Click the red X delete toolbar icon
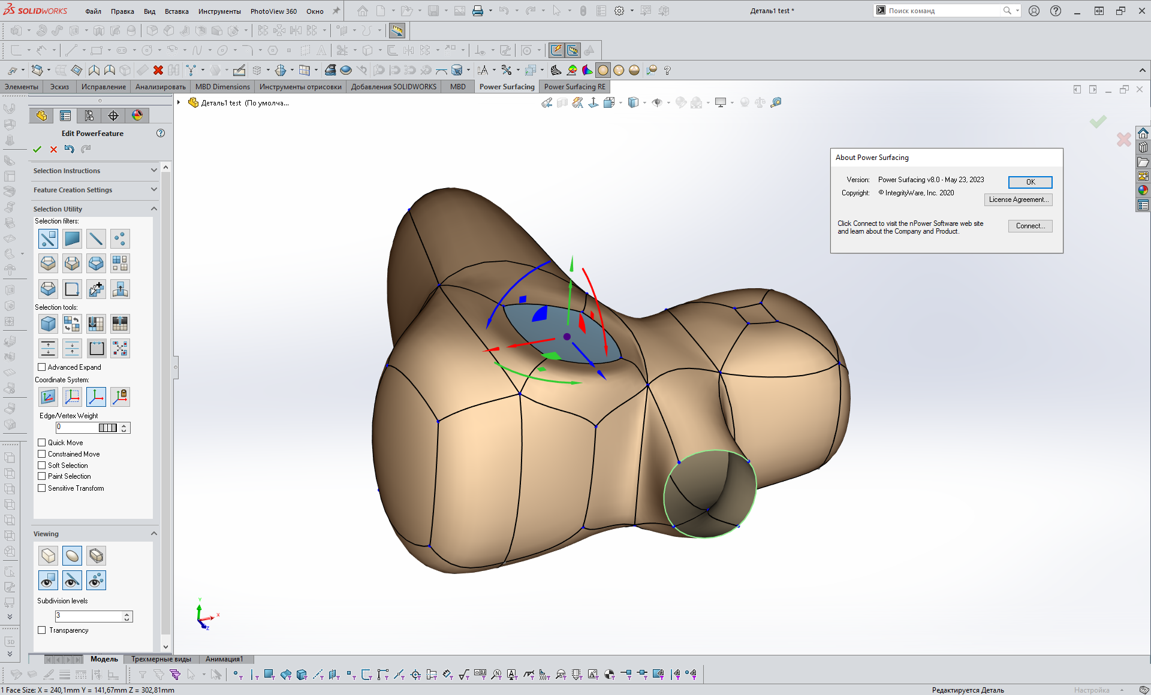1151x695 pixels. (x=158, y=70)
